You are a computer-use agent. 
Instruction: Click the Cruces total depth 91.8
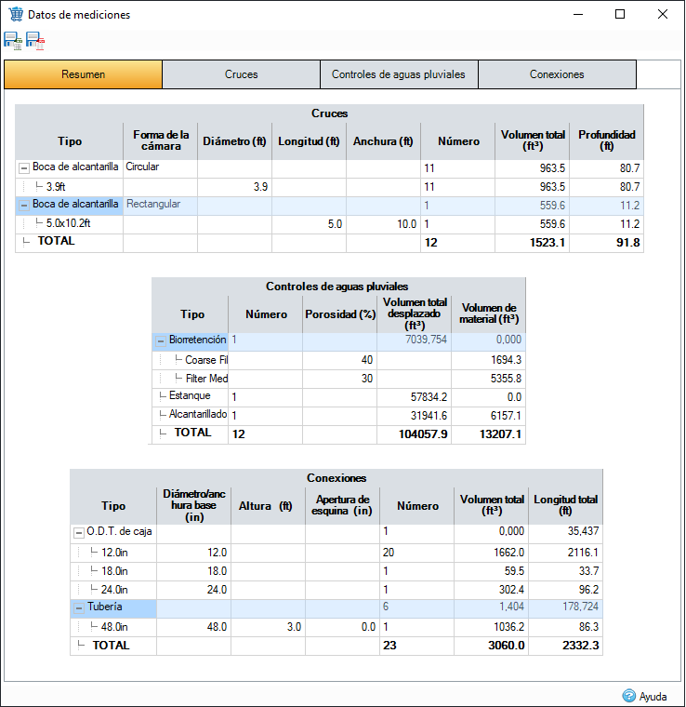coord(606,243)
